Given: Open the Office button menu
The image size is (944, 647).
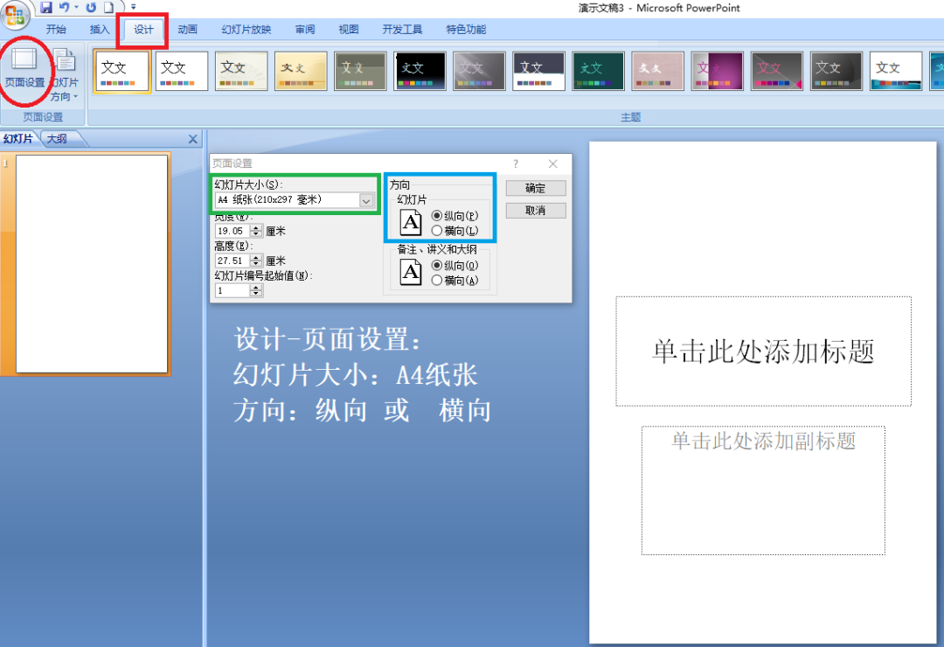Looking at the screenshot, I should [15, 15].
